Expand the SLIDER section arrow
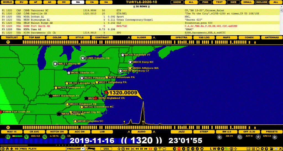Screen dimensions: 283x151 [129, 38]
